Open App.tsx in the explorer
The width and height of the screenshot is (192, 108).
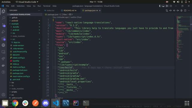click(x=25, y=42)
